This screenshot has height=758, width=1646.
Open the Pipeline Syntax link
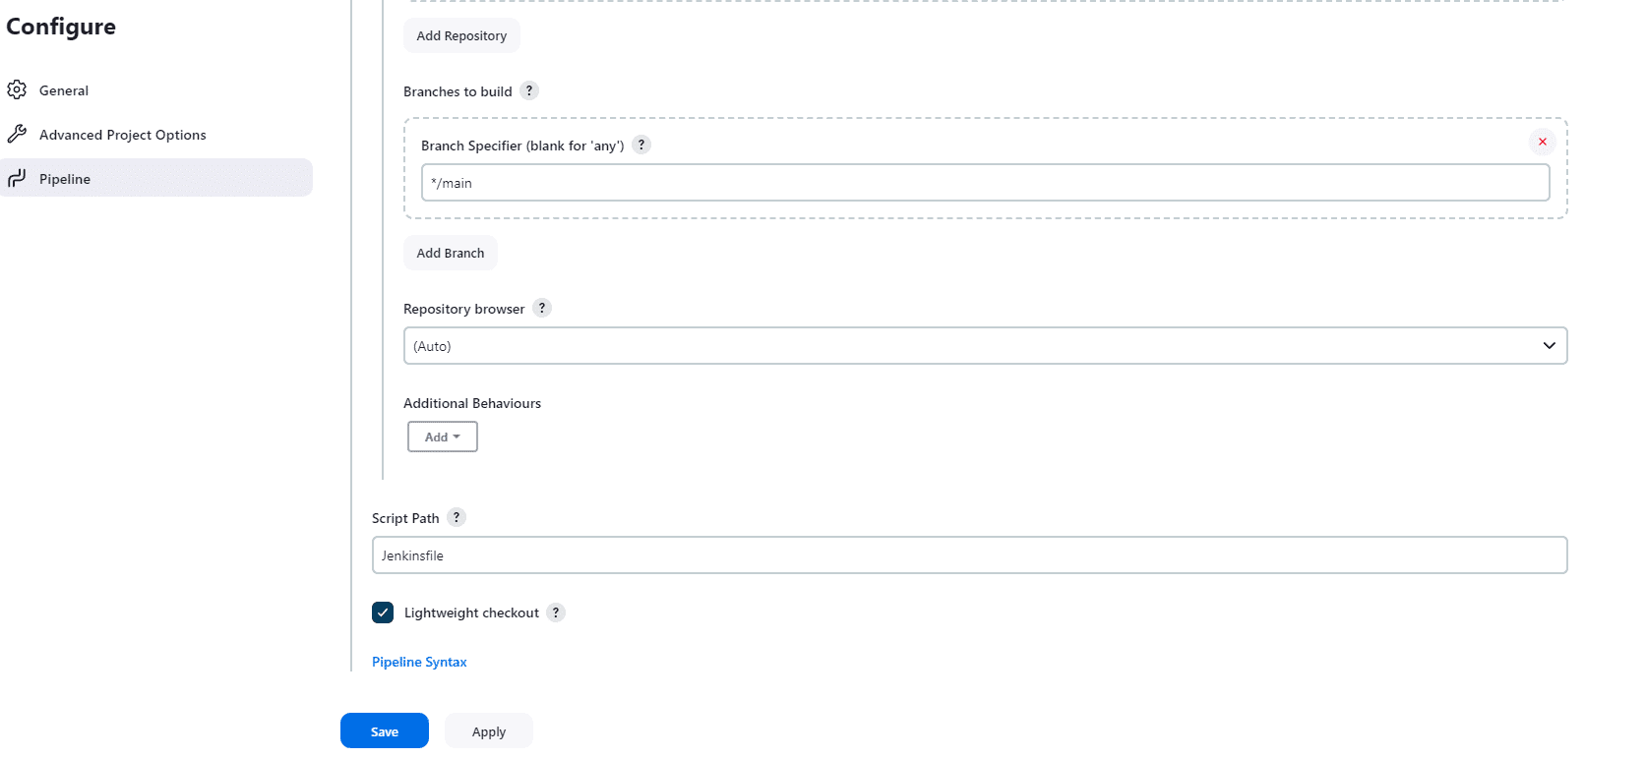coord(419,662)
